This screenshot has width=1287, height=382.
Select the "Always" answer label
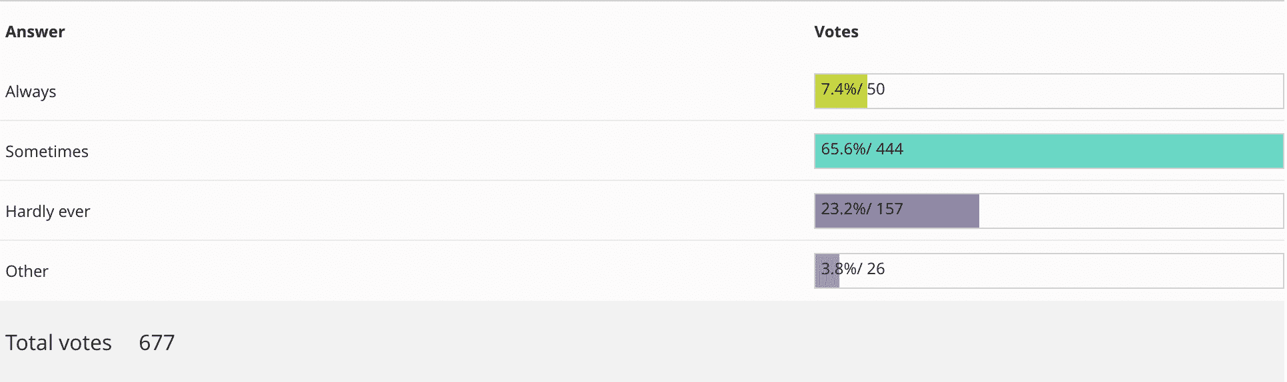31,92
